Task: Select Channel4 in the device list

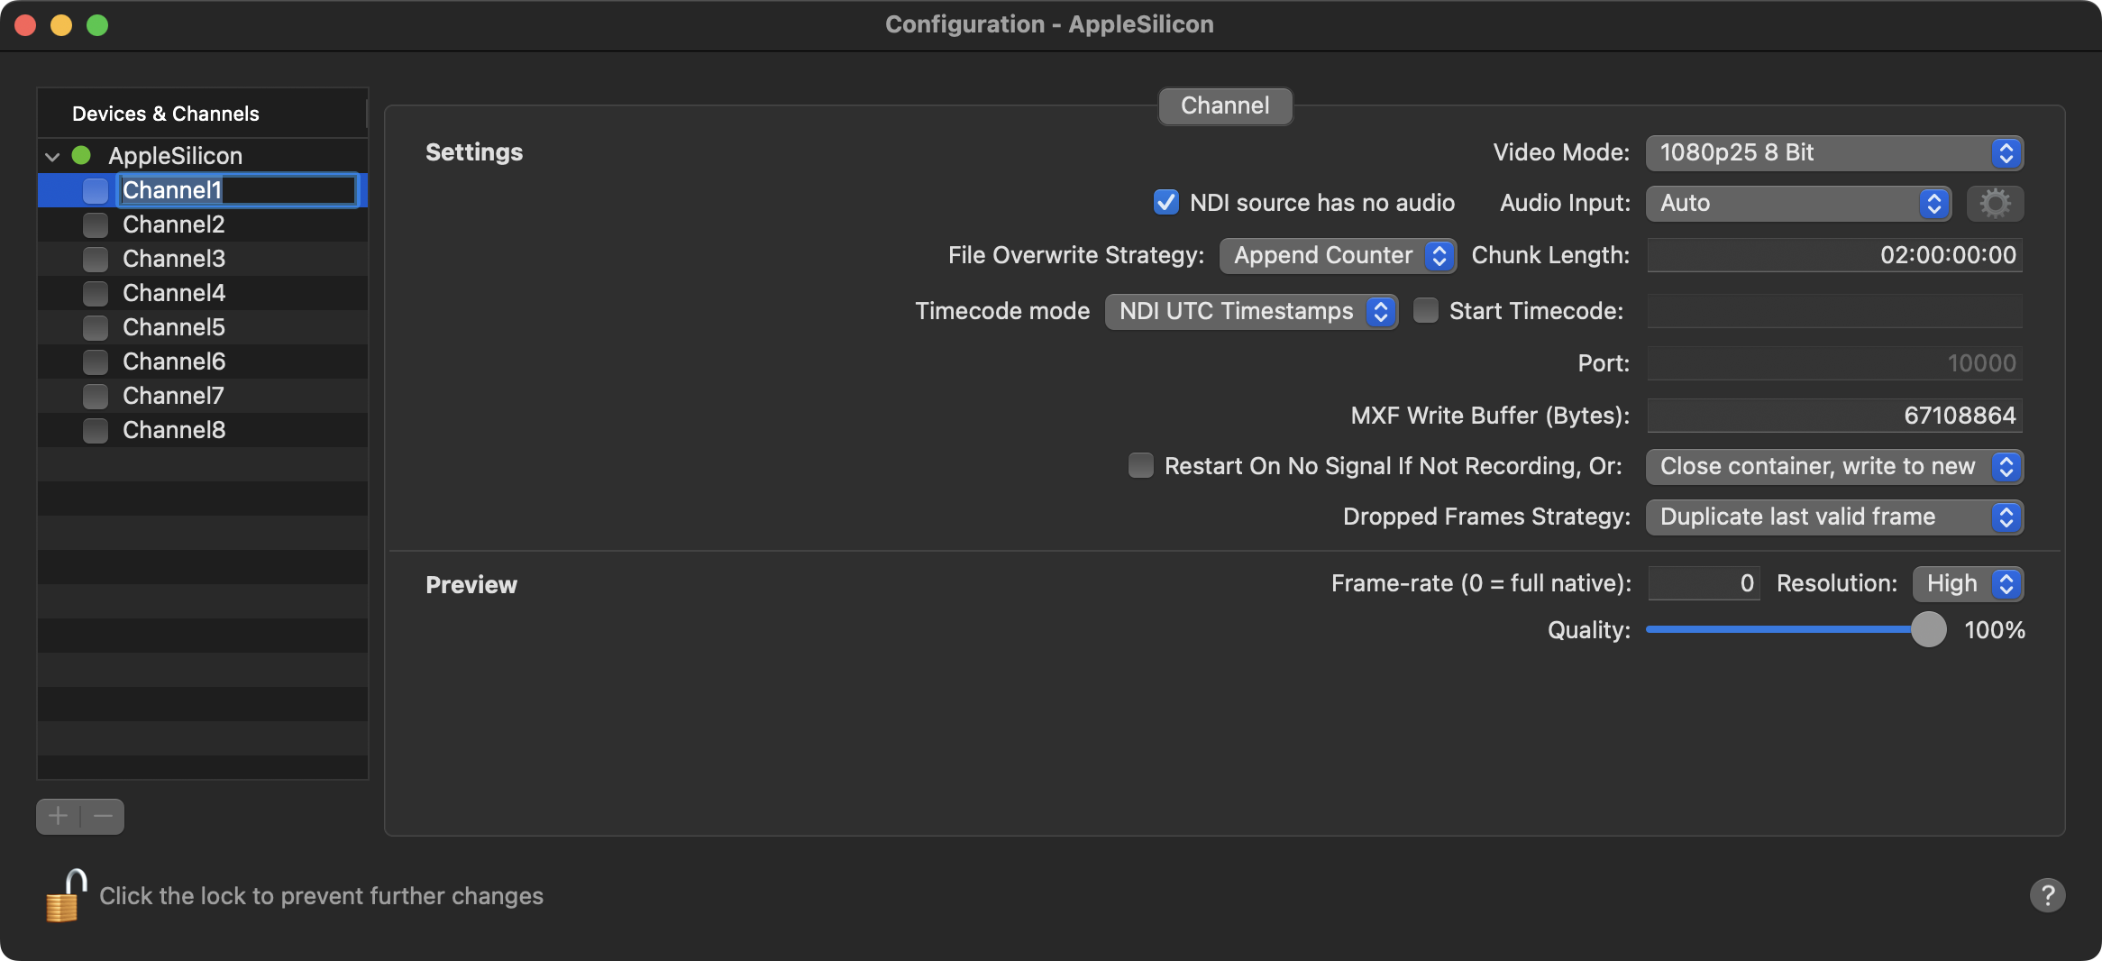Action: coord(203,293)
